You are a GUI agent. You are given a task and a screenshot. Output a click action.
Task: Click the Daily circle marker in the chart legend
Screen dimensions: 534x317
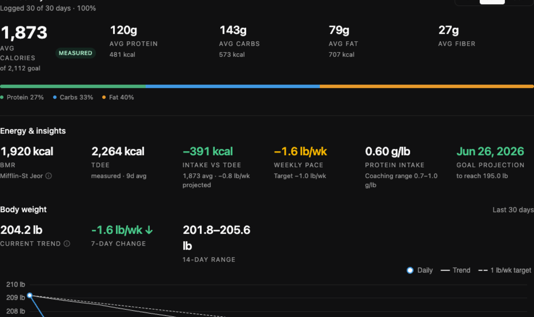(x=410, y=270)
